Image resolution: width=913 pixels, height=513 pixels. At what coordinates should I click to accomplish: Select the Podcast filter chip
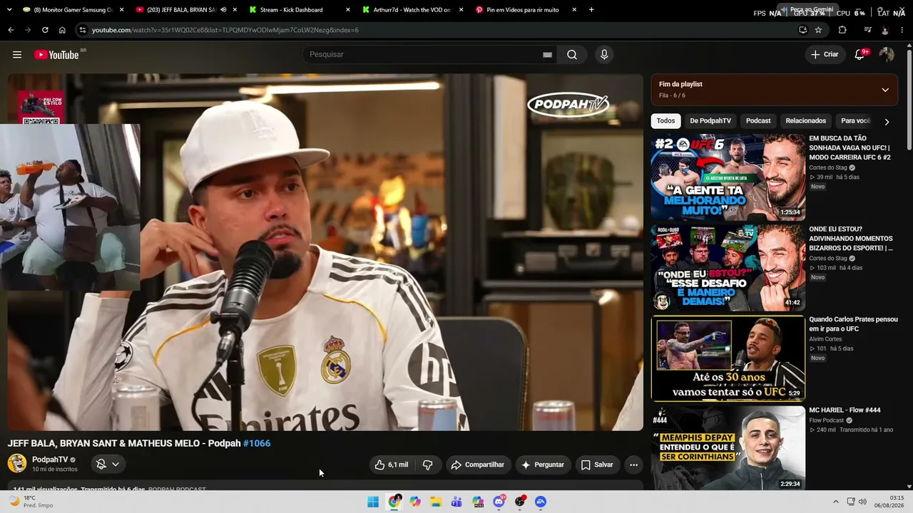[x=758, y=121]
